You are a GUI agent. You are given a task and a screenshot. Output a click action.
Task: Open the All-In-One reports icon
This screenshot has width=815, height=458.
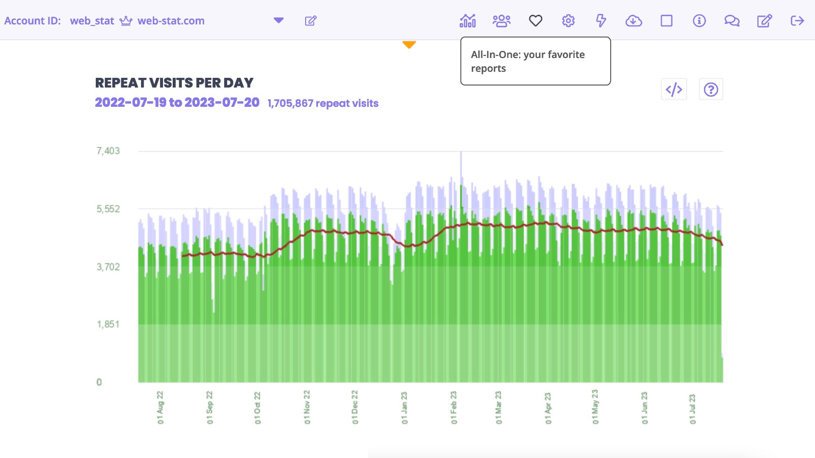click(x=467, y=20)
